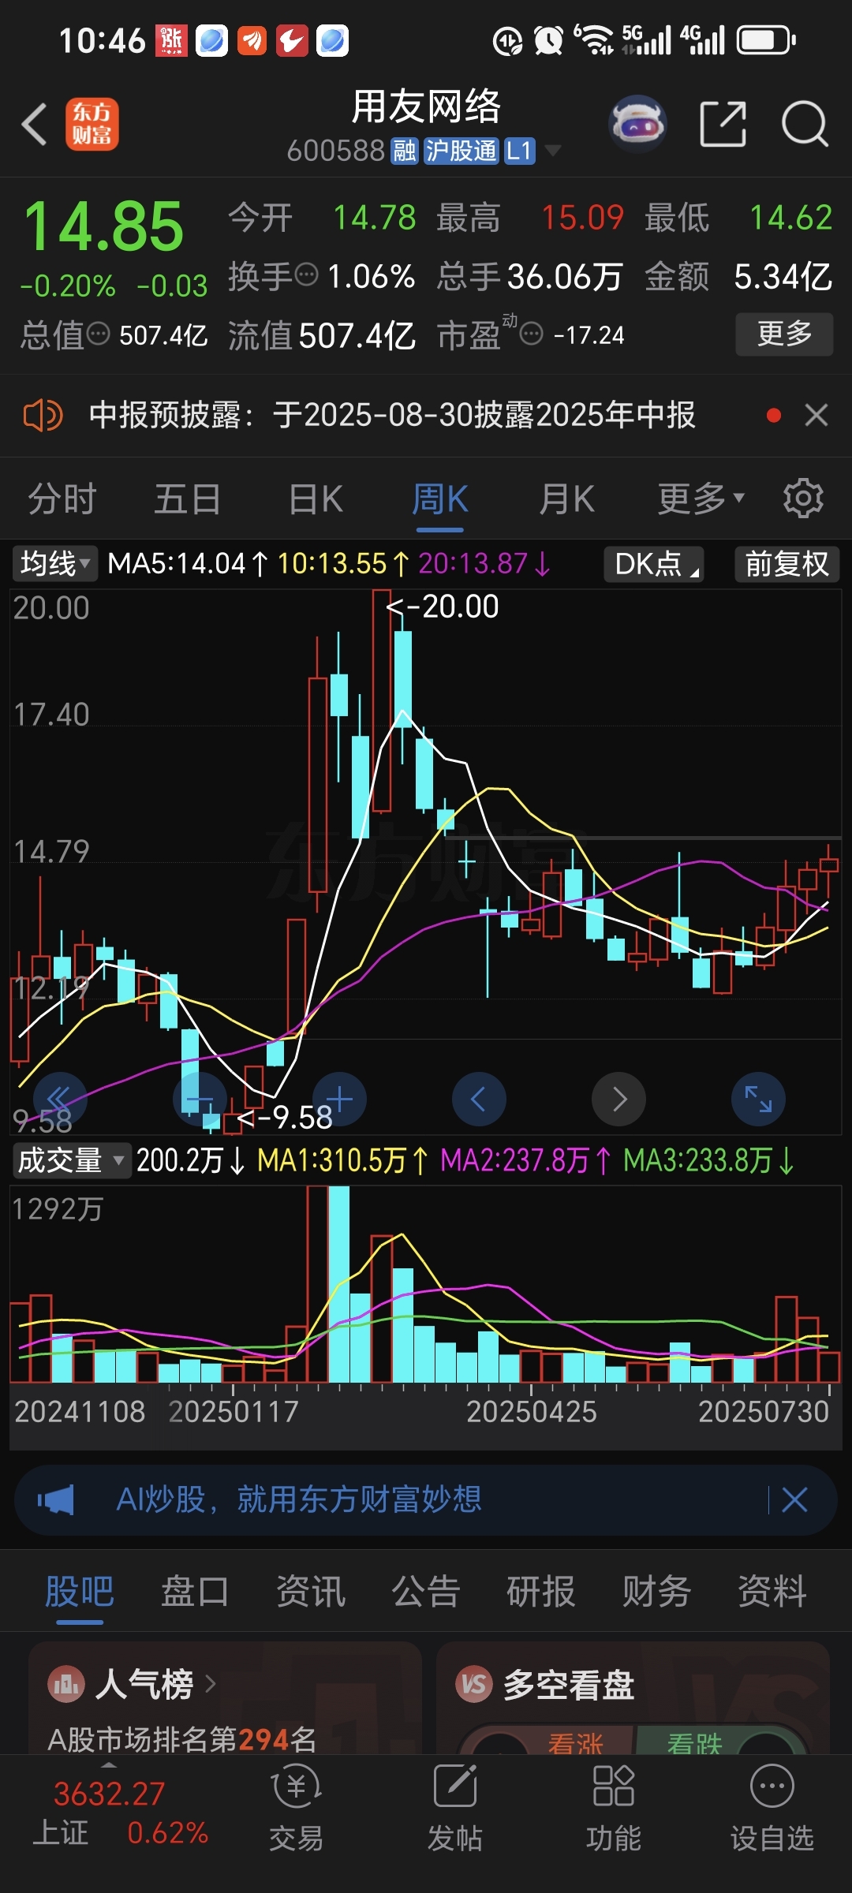Screen dimensions: 852x1893
Task: Open the 东方财富 logo home
Action: pos(92,125)
